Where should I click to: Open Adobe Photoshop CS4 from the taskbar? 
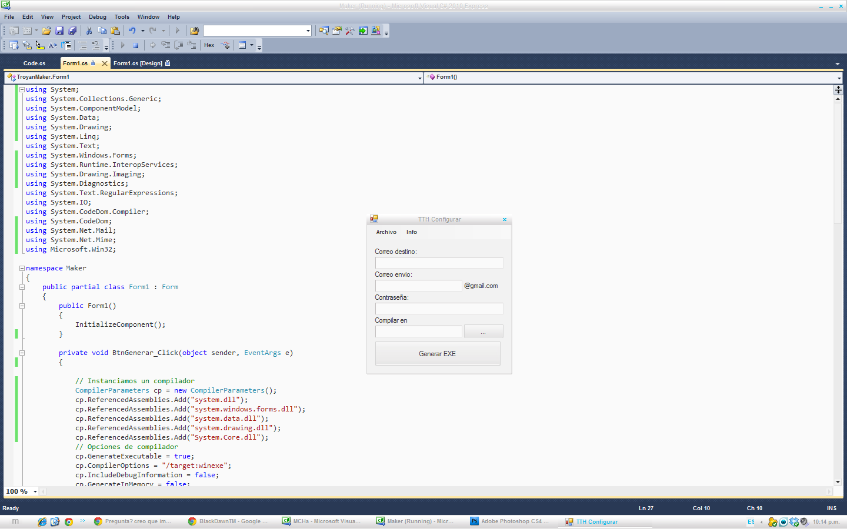509,521
